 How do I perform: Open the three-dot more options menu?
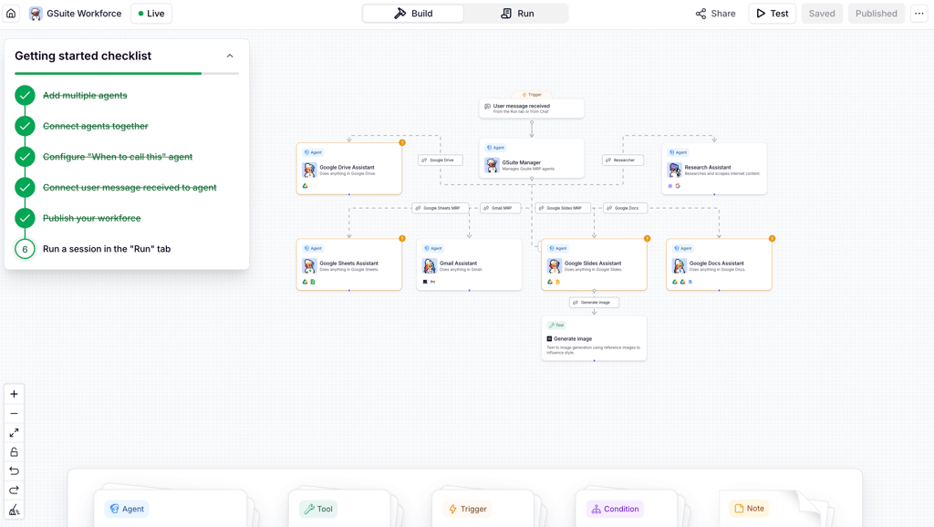(x=919, y=13)
